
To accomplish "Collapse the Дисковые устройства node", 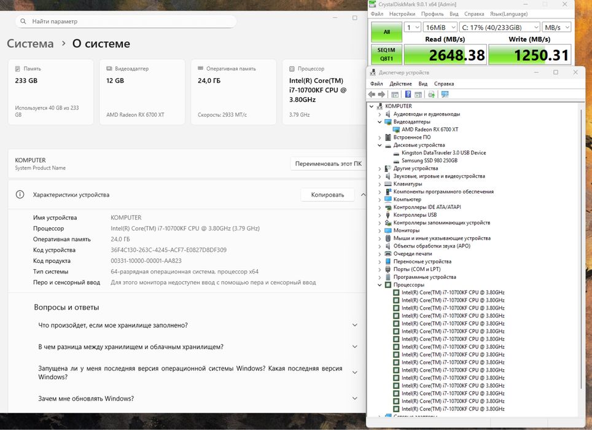I will pos(380,145).
